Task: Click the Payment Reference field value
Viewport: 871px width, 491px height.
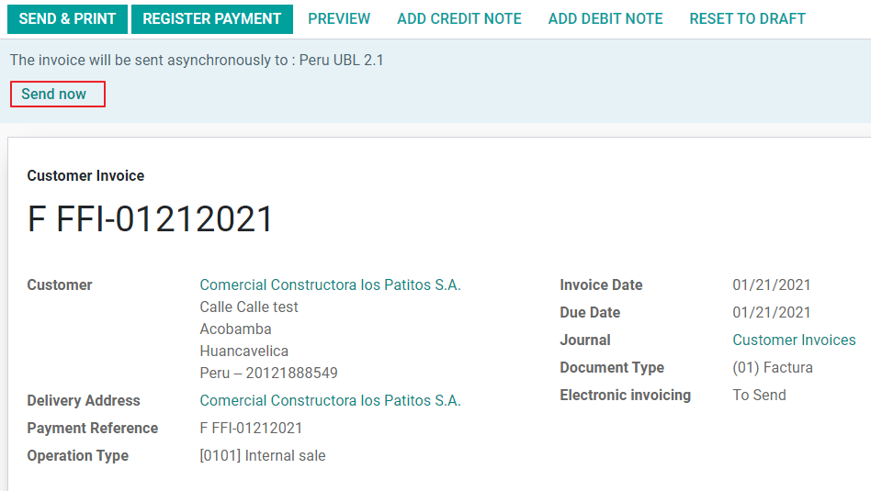Action: pyautogui.click(x=251, y=428)
